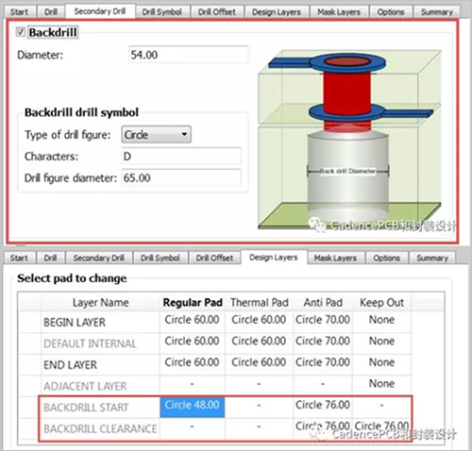
Task: Open the Drill Offset tab in top panel
Action: pyautogui.click(x=217, y=12)
